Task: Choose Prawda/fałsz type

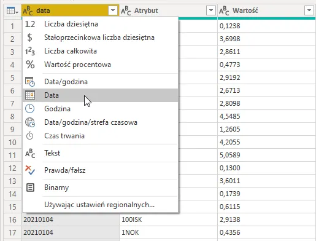Action: tap(100, 170)
